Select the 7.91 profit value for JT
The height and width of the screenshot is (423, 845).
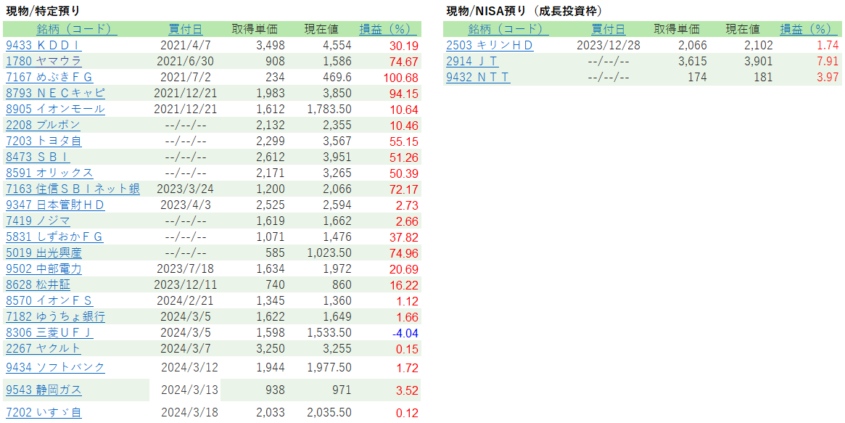(827, 62)
